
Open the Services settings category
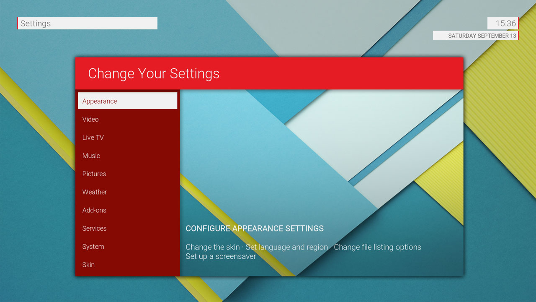pyautogui.click(x=127, y=229)
